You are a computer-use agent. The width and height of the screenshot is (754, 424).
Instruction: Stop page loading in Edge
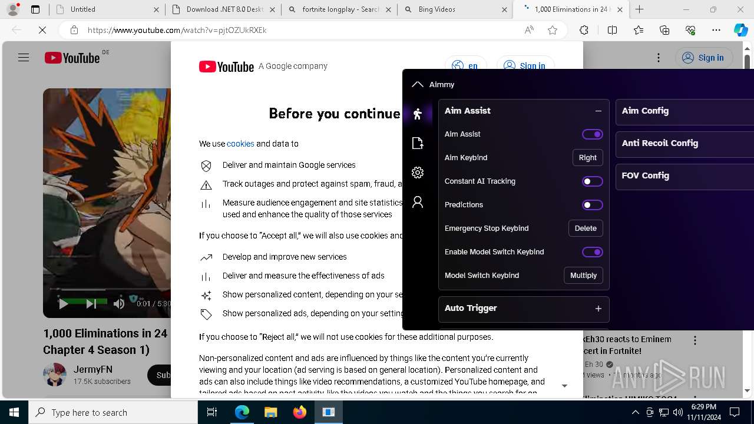(42, 30)
